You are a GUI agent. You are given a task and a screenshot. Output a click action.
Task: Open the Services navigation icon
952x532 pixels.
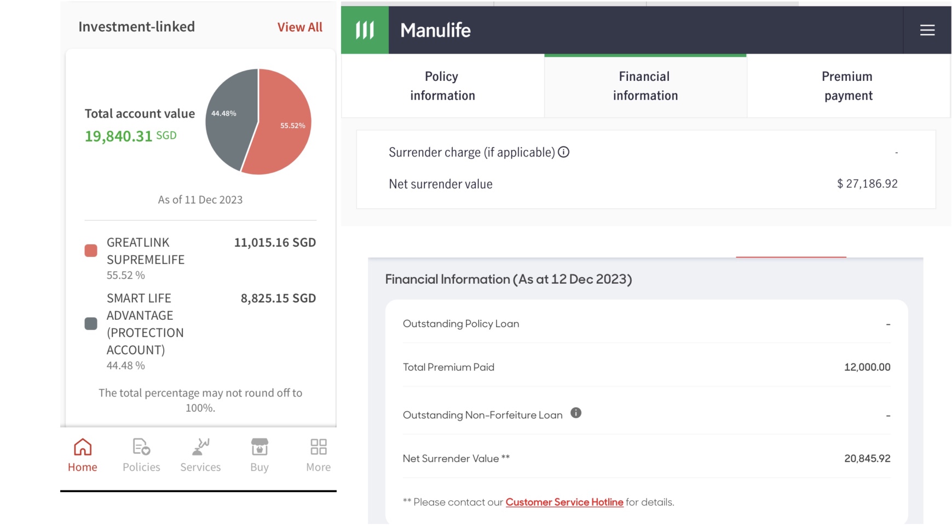click(x=200, y=447)
